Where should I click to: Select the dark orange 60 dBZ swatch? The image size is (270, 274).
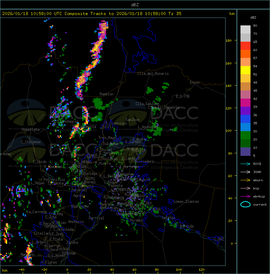245,54
